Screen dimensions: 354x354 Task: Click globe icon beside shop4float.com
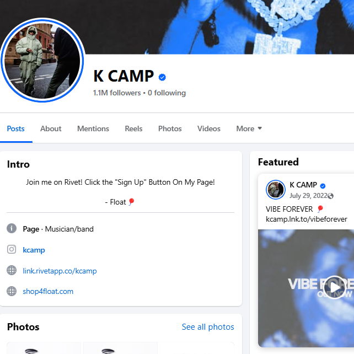point(12,291)
